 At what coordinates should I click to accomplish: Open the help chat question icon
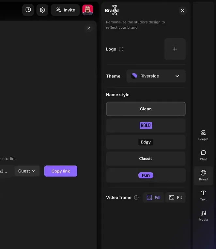[x=28, y=10]
